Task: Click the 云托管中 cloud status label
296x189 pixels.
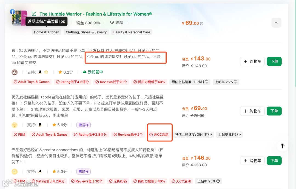Action: [93, 72]
